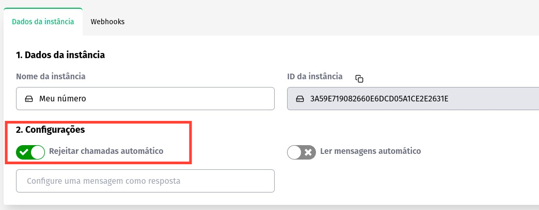Click the Rejeitar chamadas automático label text

[106, 151]
